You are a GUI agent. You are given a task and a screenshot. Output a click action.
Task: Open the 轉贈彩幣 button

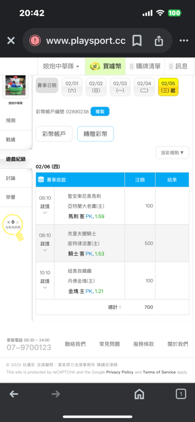pyautogui.click(x=95, y=134)
